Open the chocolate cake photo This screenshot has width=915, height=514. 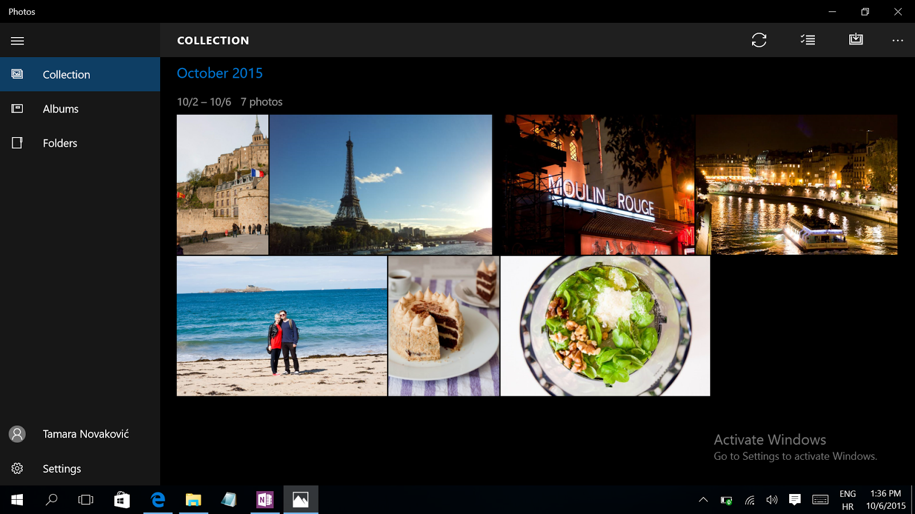444,326
